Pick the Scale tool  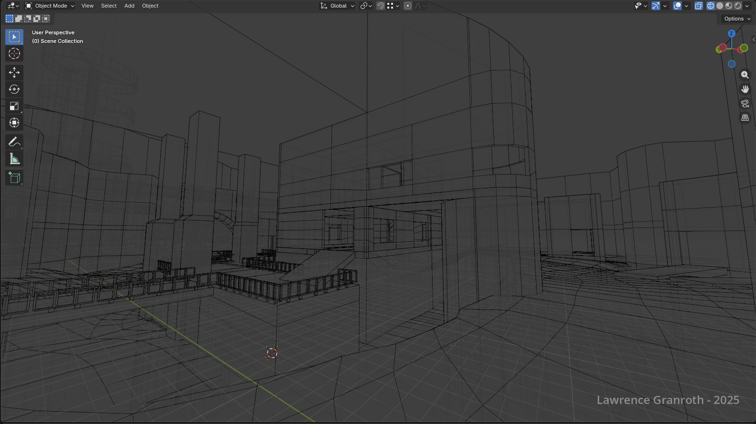[14, 106]
